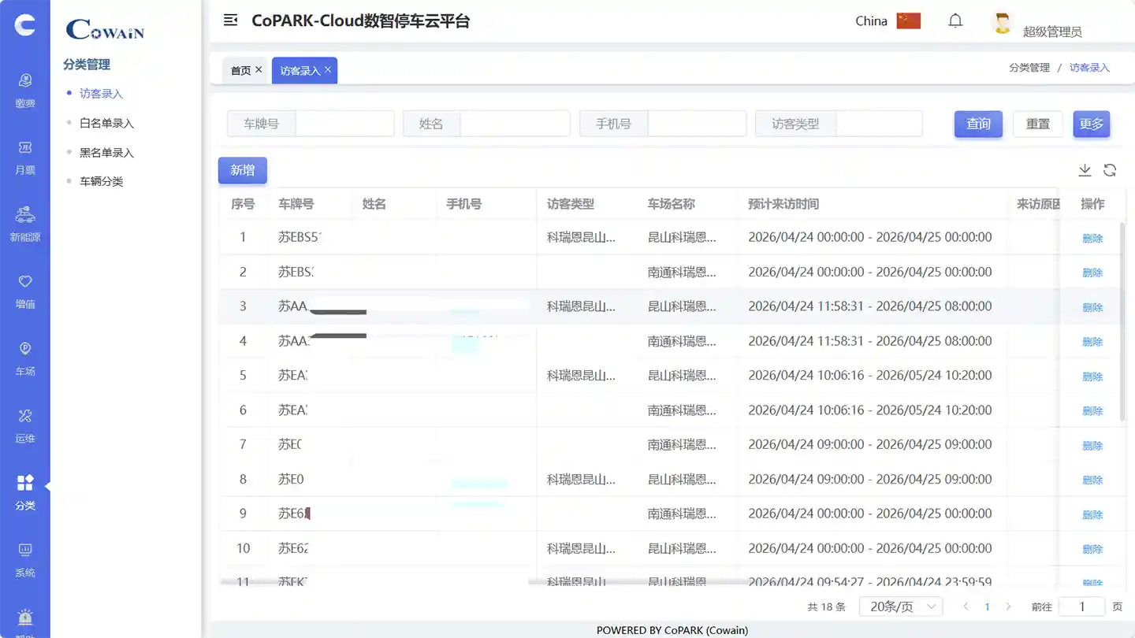Click the 预计来访时间 column header

pos(783,204)
